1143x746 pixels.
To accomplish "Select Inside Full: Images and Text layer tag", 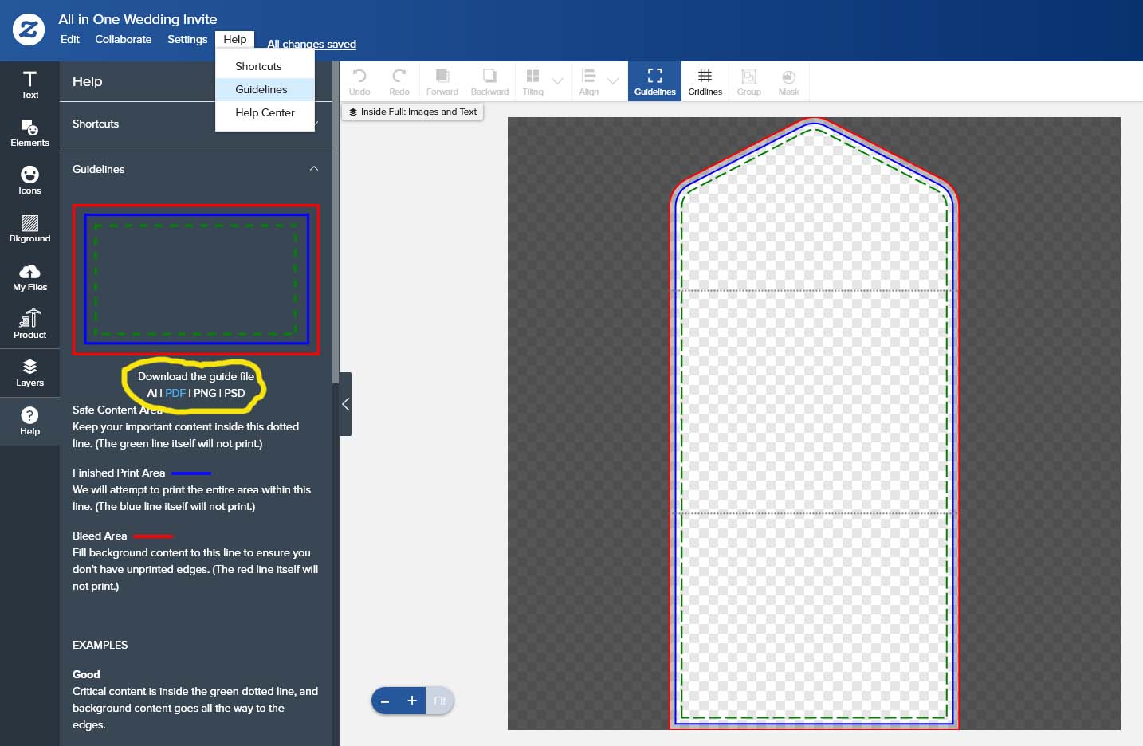I will (413, 112).
